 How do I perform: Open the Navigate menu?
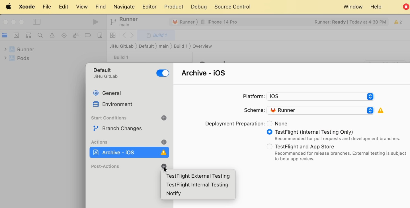[124, 7]
